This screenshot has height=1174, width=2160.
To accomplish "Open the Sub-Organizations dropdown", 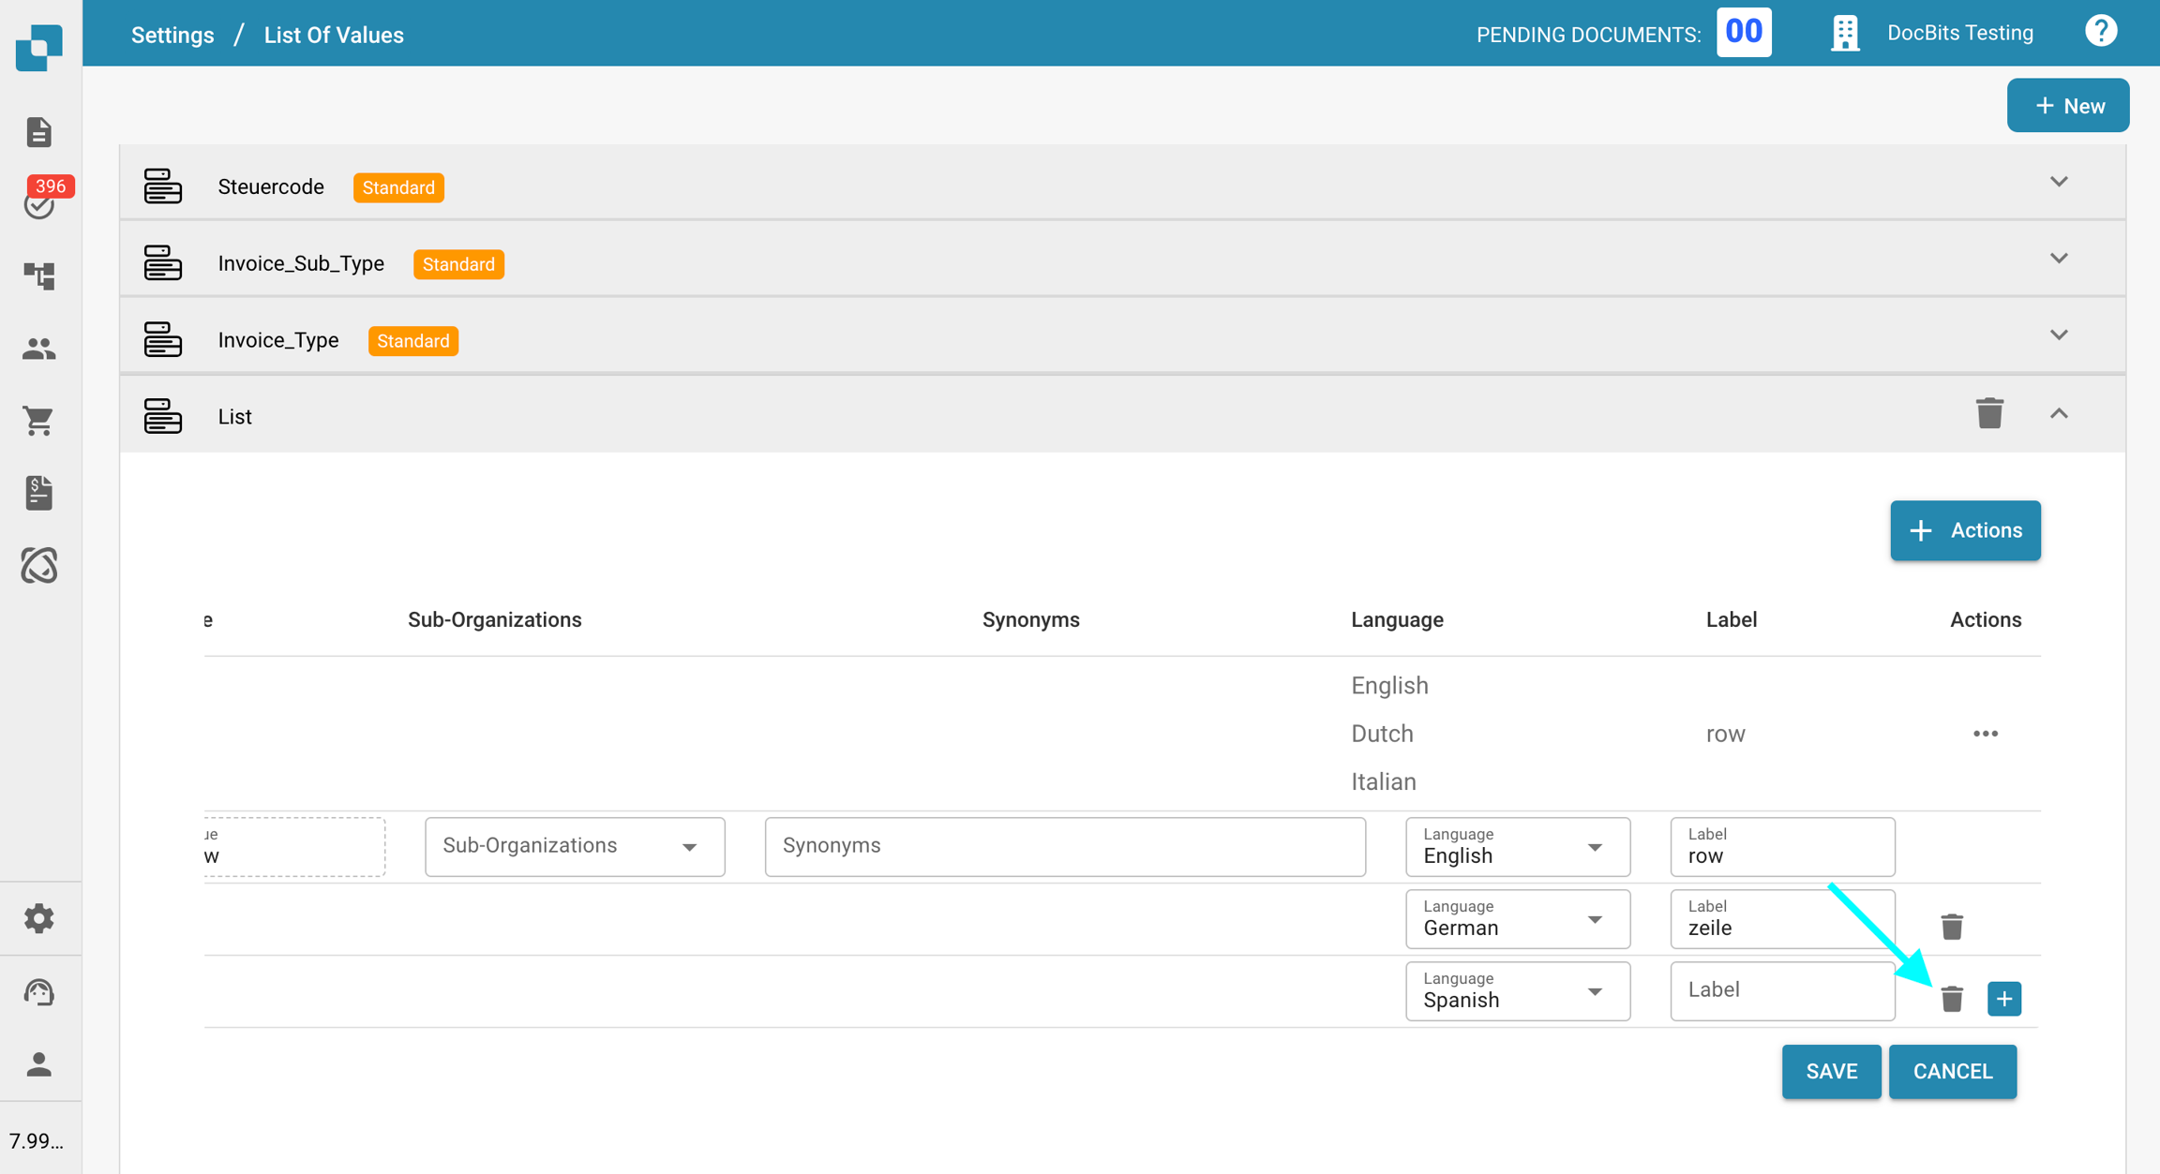I will (574, 846).
